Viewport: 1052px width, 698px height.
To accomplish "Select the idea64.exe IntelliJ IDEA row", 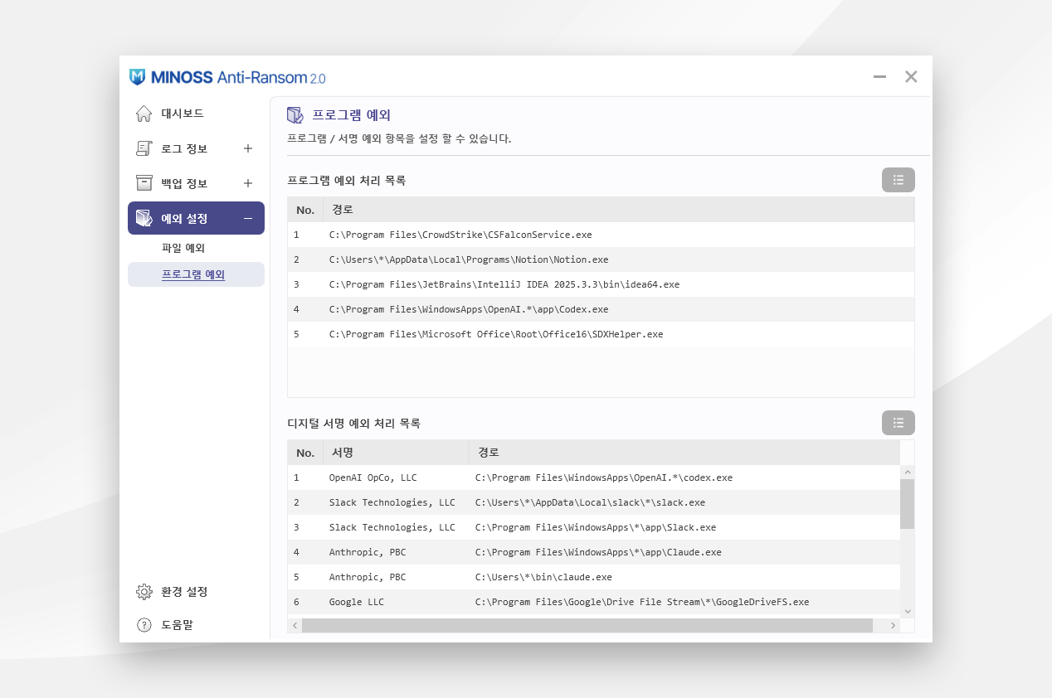I will pyautogui.click(x=601, y=284).
